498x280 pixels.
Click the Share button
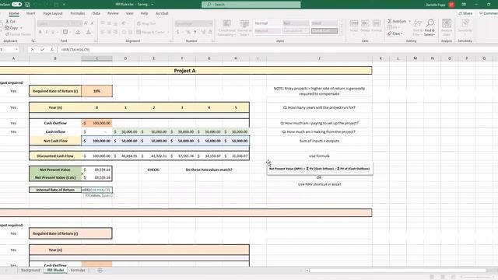coord(465,13)
